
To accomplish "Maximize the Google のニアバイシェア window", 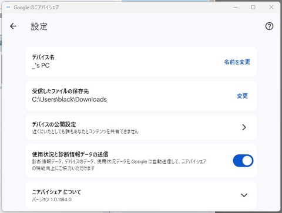I will coord(253,7).
